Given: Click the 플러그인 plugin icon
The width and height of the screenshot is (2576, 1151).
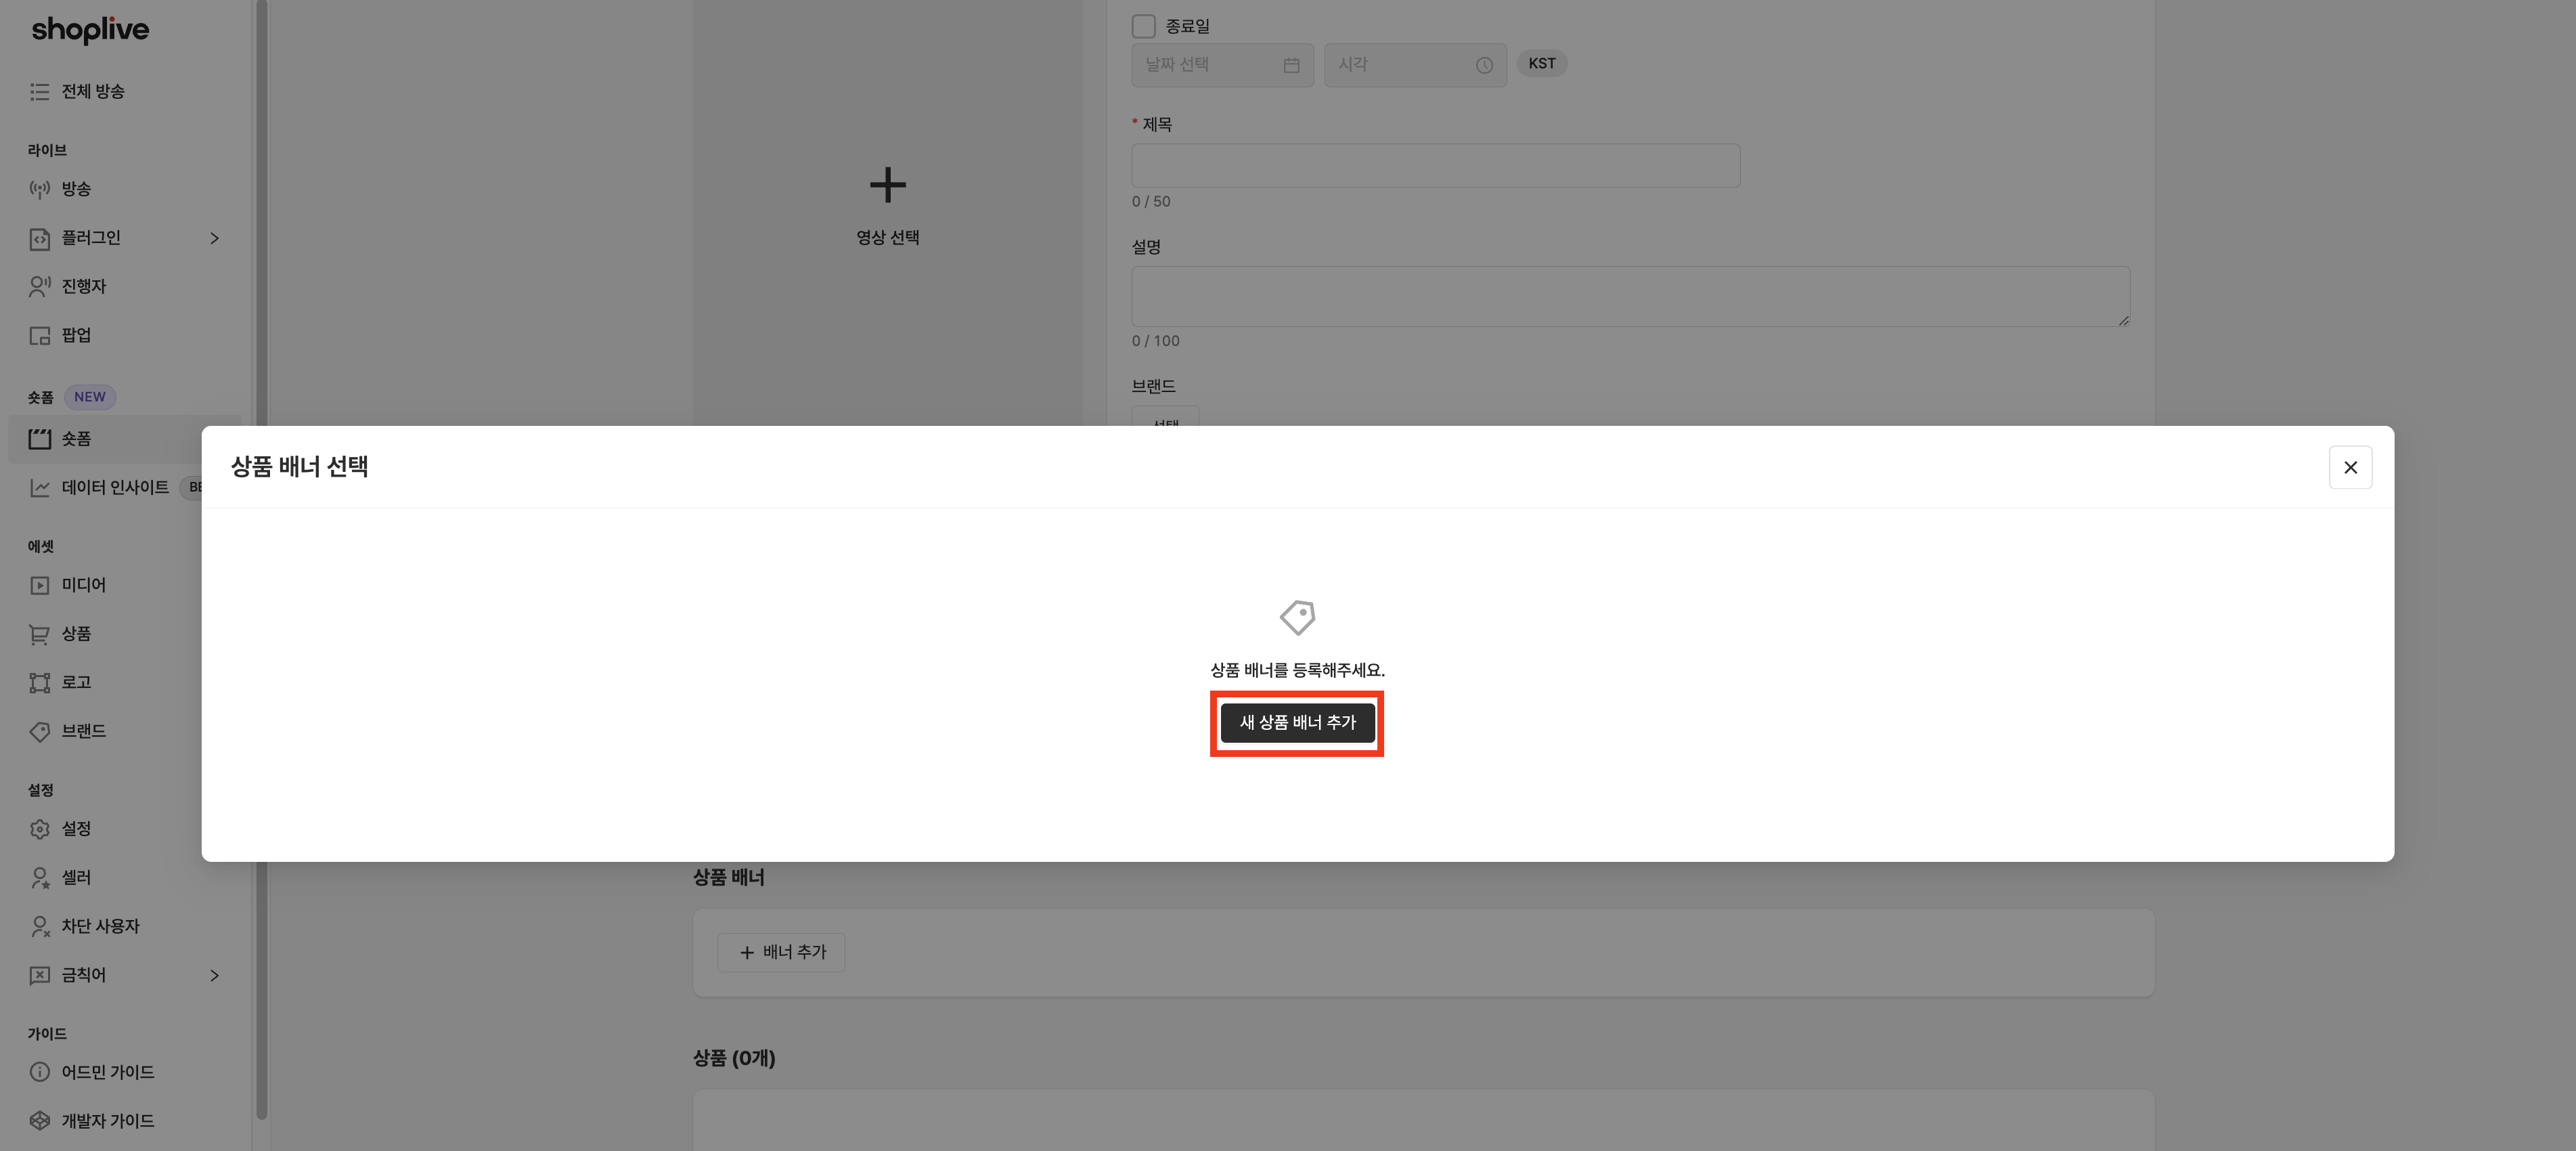Looking at the screenshot, I should tap(39, 238).
